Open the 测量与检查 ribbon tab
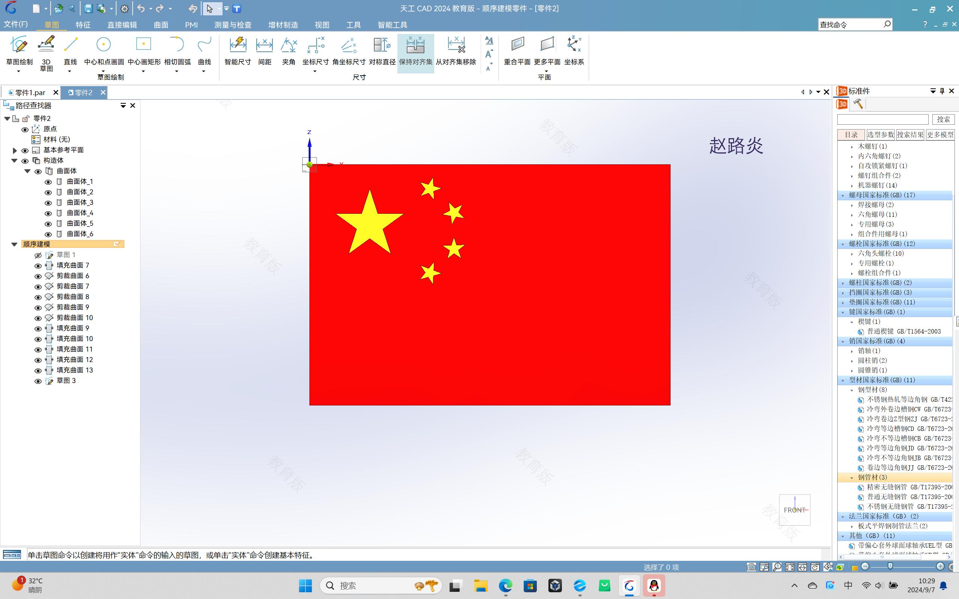 233,25
